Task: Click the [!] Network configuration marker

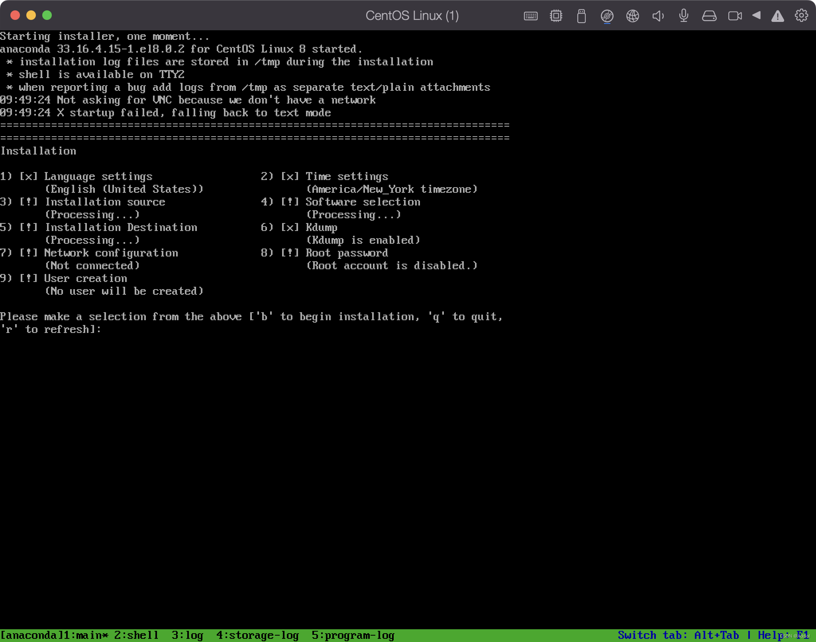Action: (x=29, y=253)
